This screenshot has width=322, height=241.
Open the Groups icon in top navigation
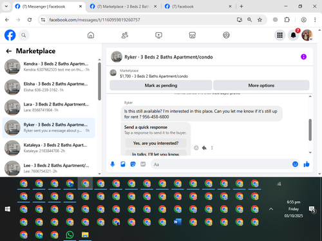click(226, 35)
